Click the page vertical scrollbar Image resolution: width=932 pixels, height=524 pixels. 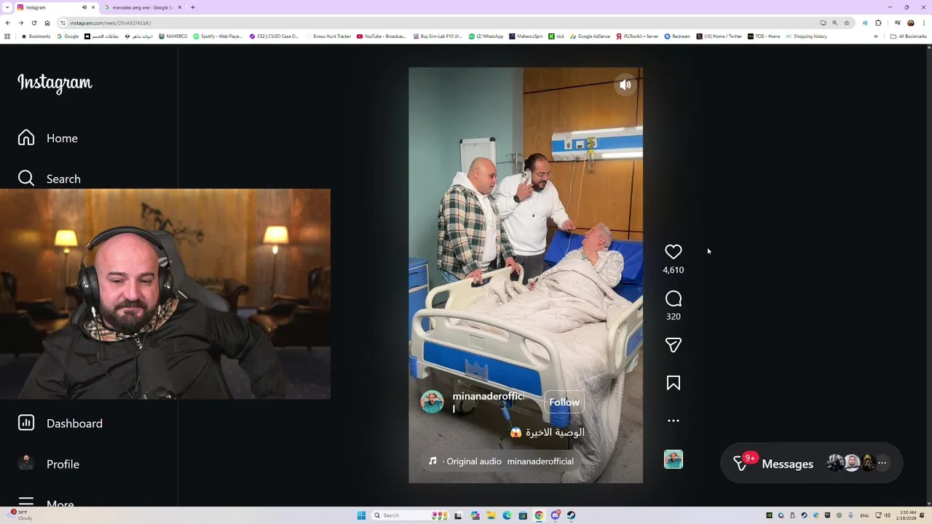(928, 275)
